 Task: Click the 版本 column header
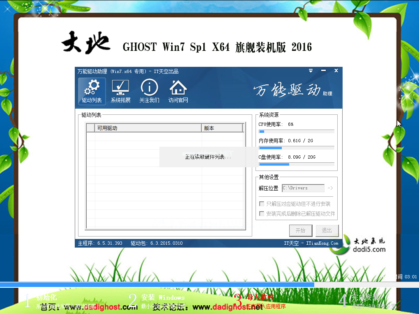(222, 128)
